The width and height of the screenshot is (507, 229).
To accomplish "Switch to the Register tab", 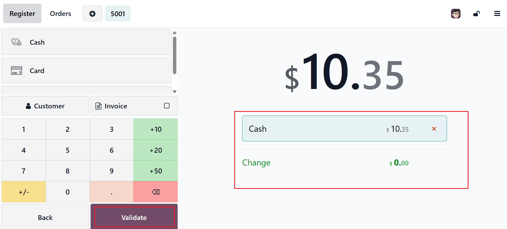I will coord(22,13).
